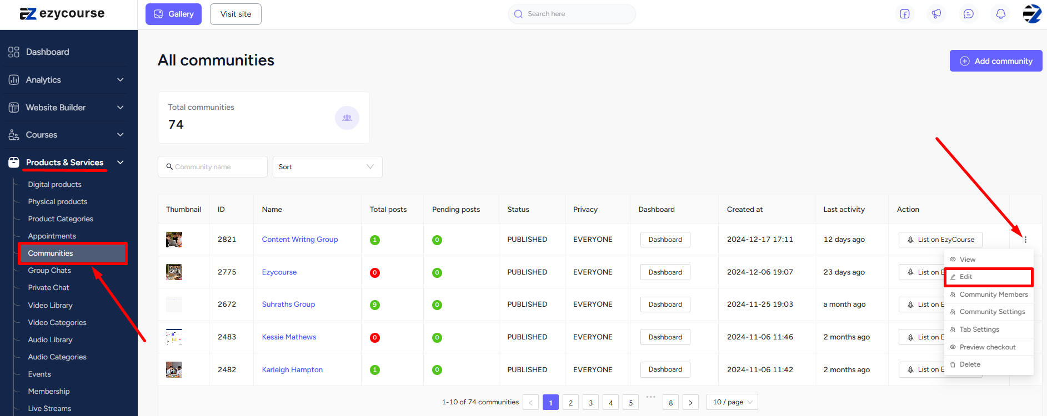Select Tab Settings from action menu
This screenshot has height=416, width=1047.
pos(989,329)
